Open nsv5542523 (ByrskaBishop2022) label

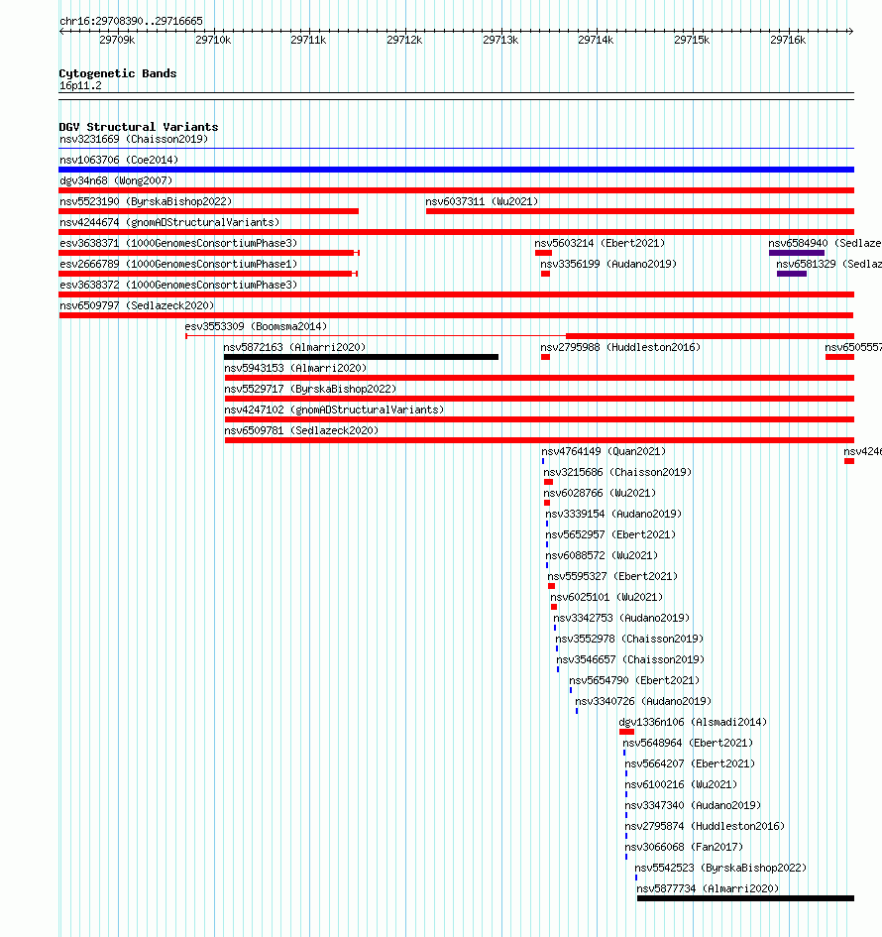click(x=720, y=869)
